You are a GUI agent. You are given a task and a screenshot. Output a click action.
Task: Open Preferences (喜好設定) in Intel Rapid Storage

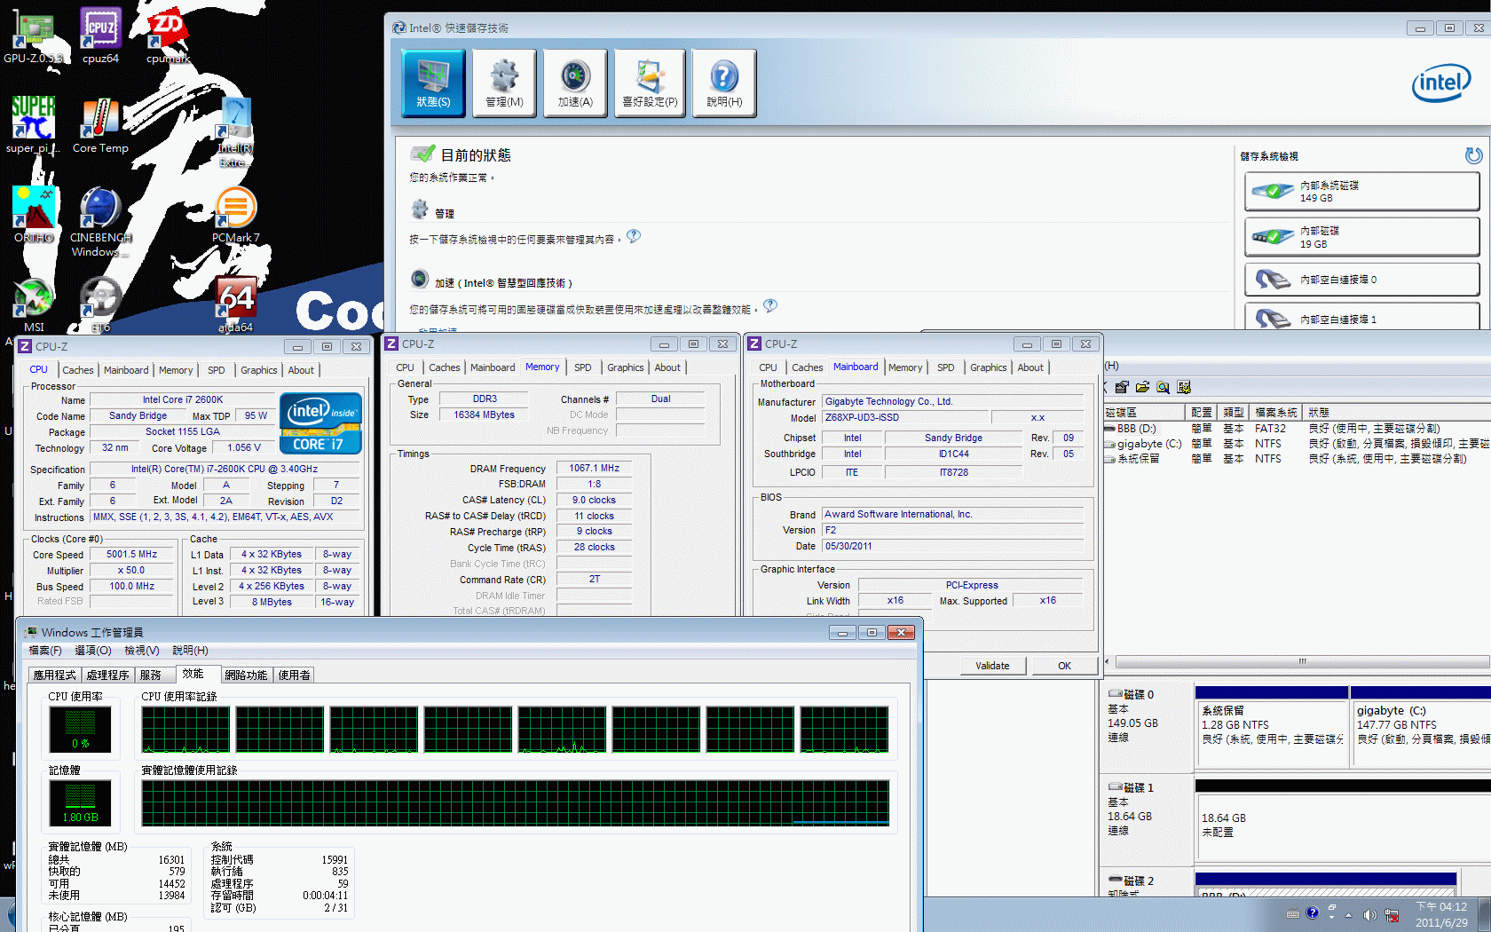click(x=650, y=83)
